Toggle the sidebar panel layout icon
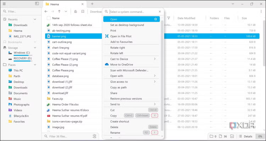The width and height of the screenshot is (266, 141). point(37,4)
